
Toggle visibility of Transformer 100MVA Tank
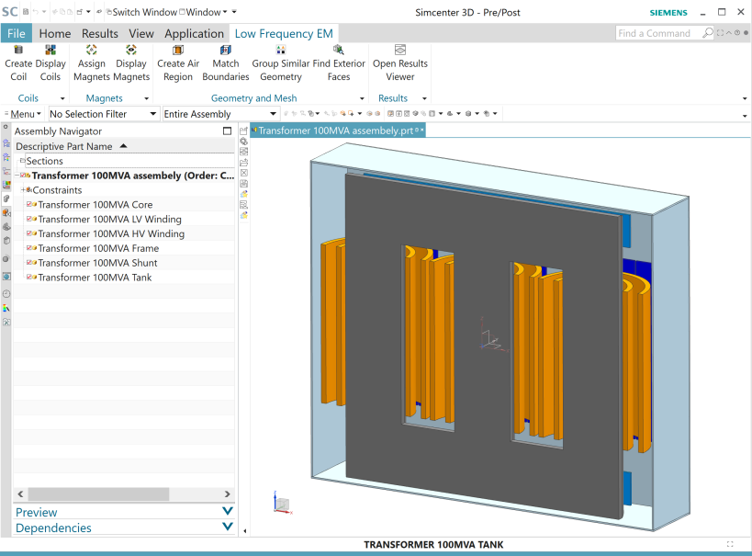29,277
